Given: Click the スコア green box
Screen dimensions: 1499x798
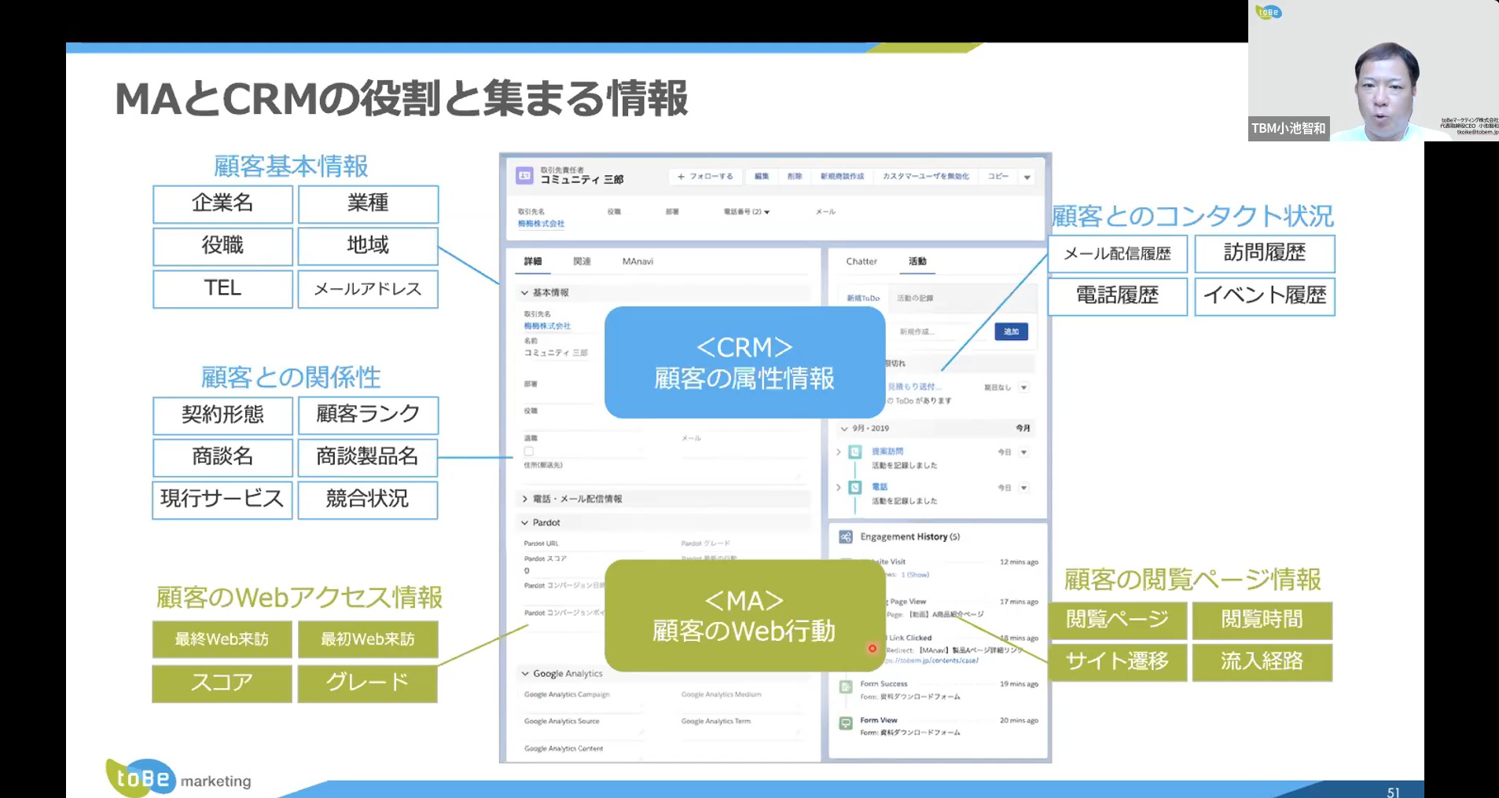Looking at the screenshot, I should click(x=222, y=683).
